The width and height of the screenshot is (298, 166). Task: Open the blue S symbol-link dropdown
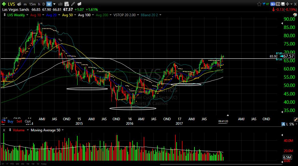(x=273, y=4)
